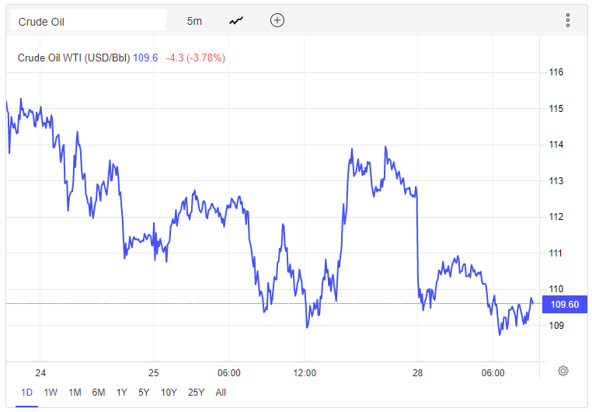592x412 pixels.
Task: Switch to 6M time range
Action: coord(99,393)
